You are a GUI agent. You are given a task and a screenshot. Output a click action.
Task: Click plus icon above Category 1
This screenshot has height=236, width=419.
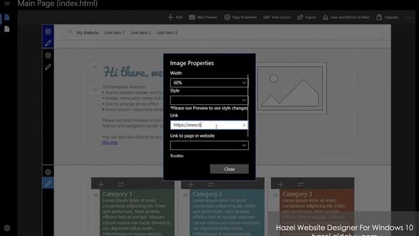[101, 184]
